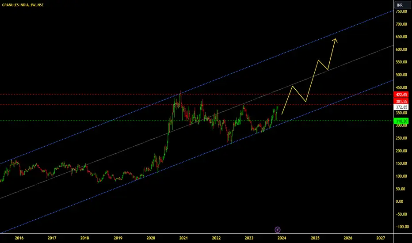The image size is (412, 243).
Task: Click the 750.00 price scale value
Action: pos(401,11)
